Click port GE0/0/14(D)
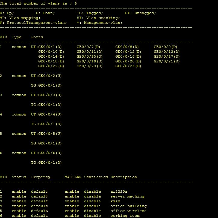The height and width of the screenshot is (218, 218). 51,56
